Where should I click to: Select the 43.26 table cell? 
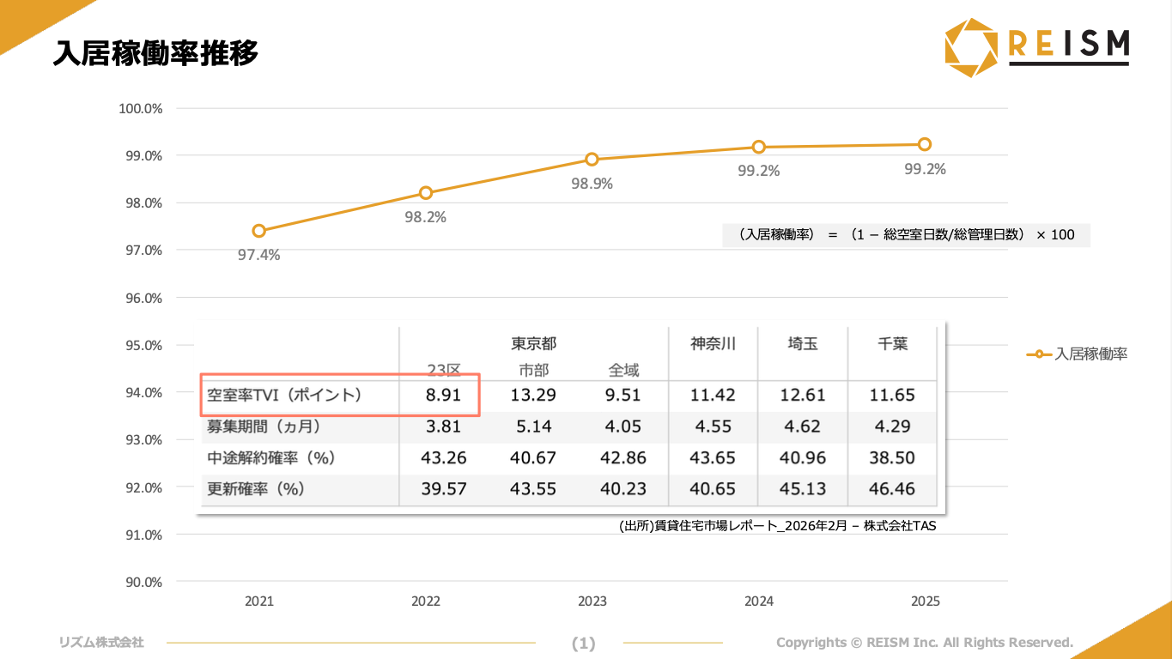(444, 457)
